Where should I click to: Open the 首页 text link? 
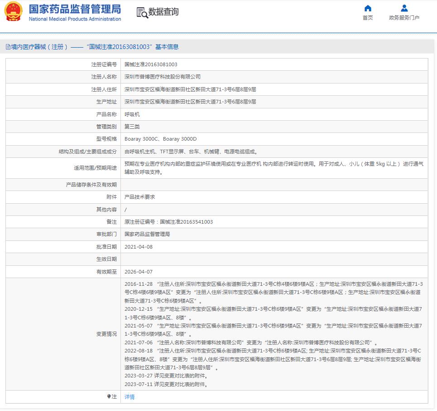click(x=368, y=18)
